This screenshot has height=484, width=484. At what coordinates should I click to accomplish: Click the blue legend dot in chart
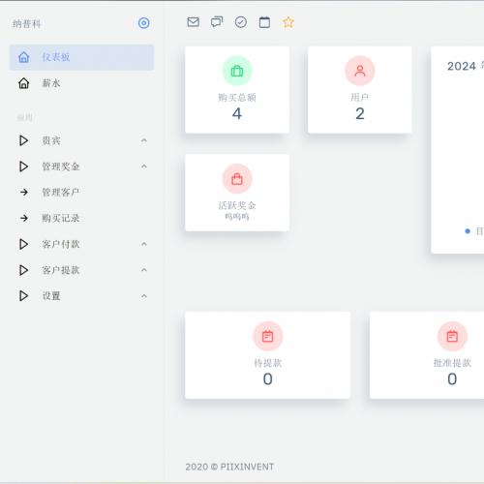[x=468, y=231]
